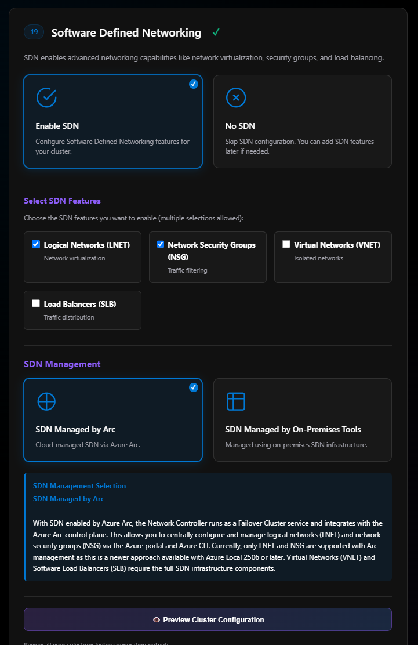Tick the Load Balancers (SLB) checkbox
Image resolution: width=418 pixels, height=645 pixels.
tap(36, 303)
